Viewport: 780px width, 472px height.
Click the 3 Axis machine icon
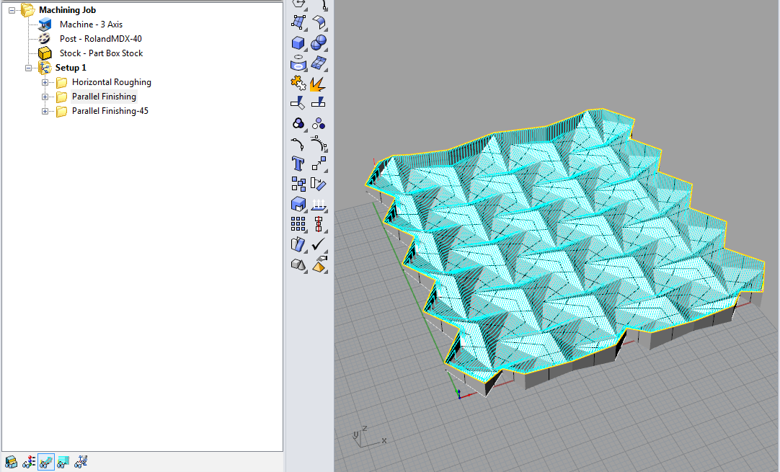(x=45, y=25)
